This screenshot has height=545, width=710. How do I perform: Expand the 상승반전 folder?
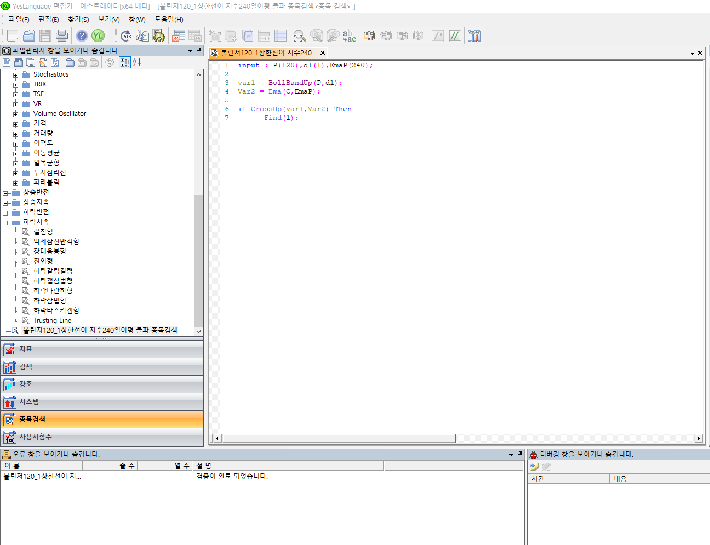click(5, 193)
